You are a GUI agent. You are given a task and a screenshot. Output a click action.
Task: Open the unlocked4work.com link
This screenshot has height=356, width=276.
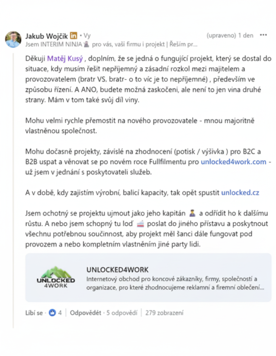pos(233,162)
